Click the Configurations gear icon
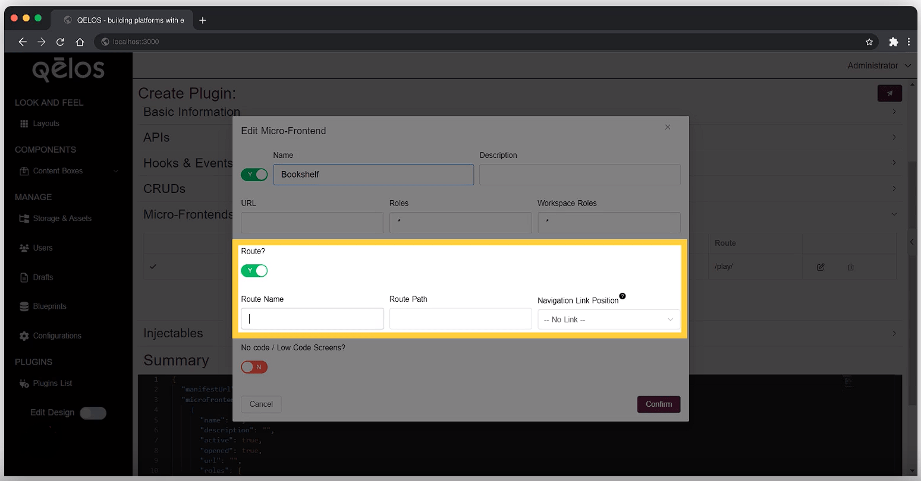This screenshot has width=921, height=481. [25, 336]
